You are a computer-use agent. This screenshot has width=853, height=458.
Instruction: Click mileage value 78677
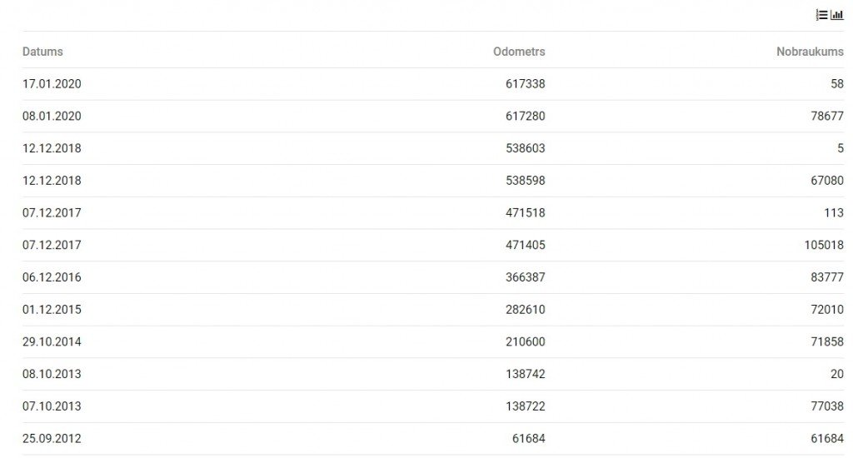pos(827,116)
